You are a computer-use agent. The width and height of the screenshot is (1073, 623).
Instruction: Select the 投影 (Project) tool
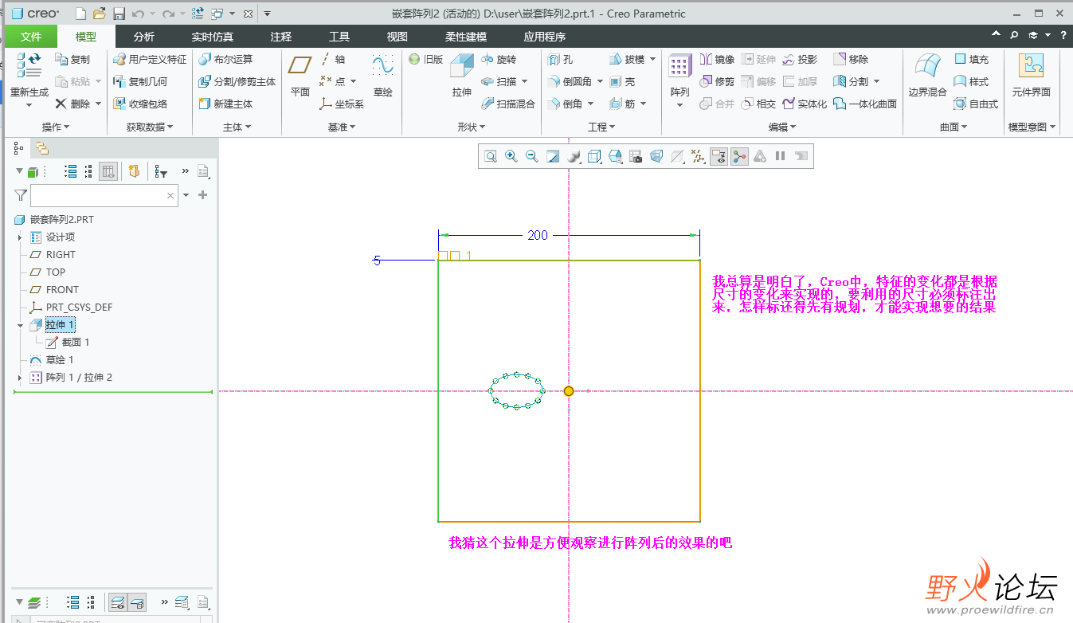pyautogui.click(x=800, y=59)
